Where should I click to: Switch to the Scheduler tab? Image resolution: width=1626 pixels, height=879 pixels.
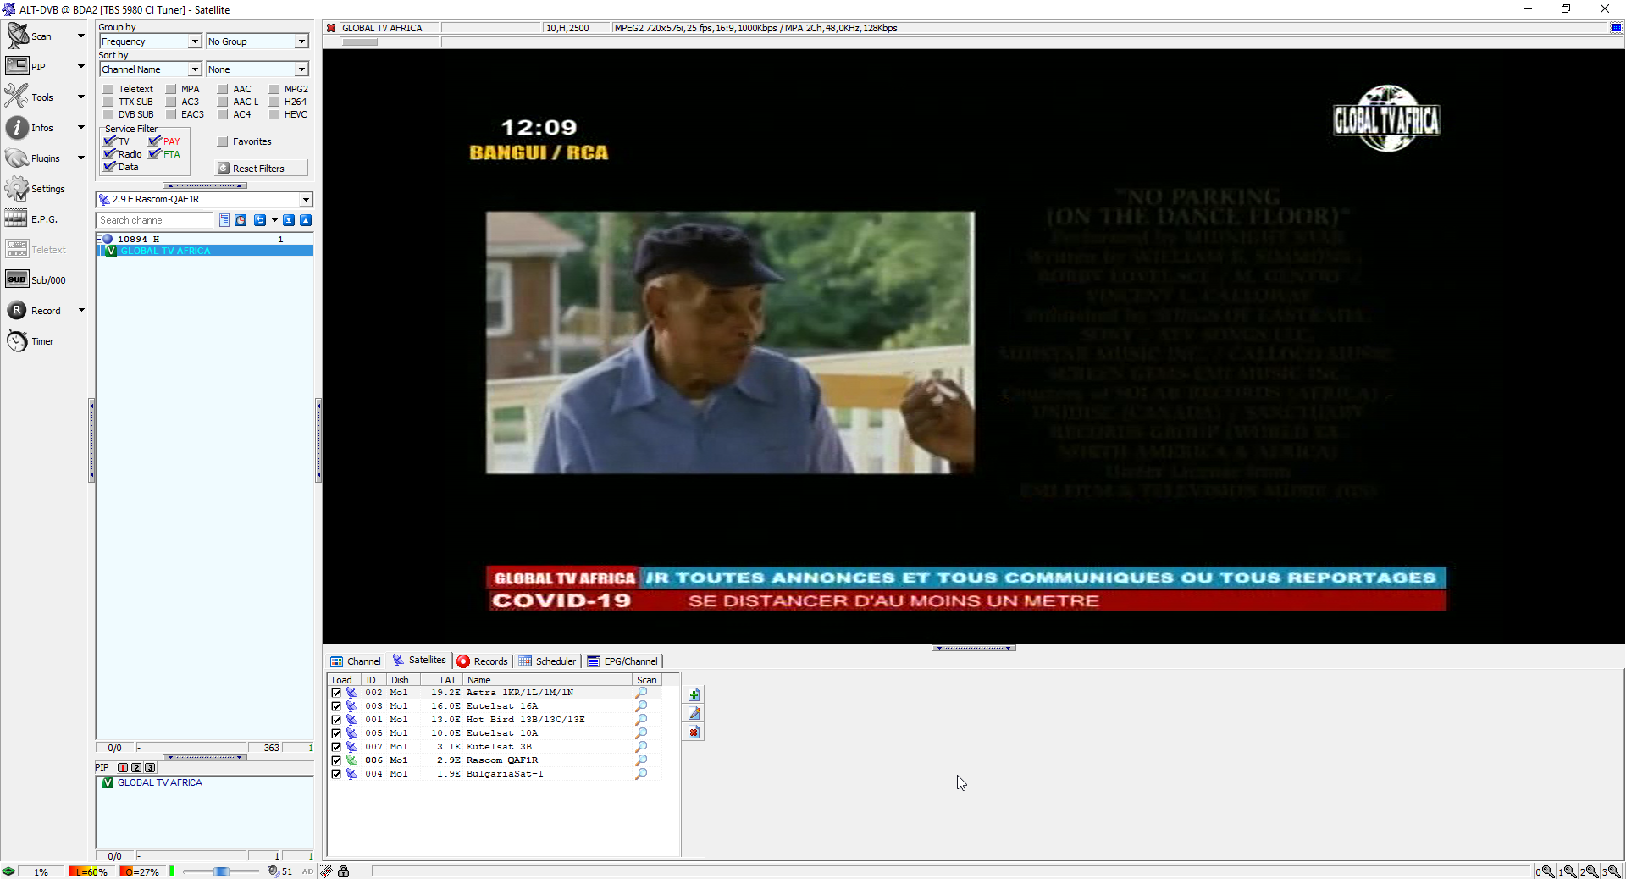click(x=547, y=661)
